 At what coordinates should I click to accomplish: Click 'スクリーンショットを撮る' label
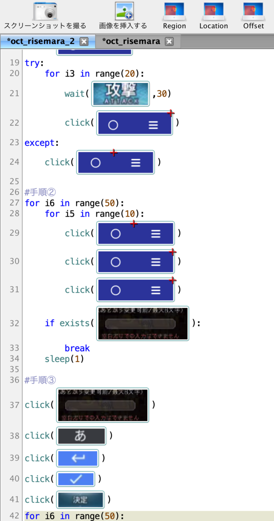tap(45, 26)
